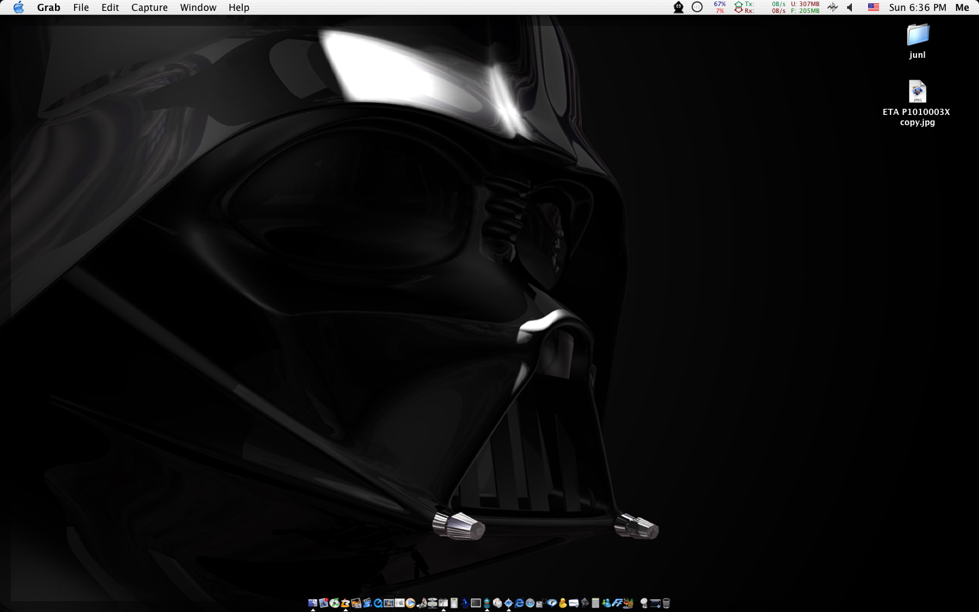Open Mail stamp icon in Dock
Screen dimensions: 979x612
324,603
